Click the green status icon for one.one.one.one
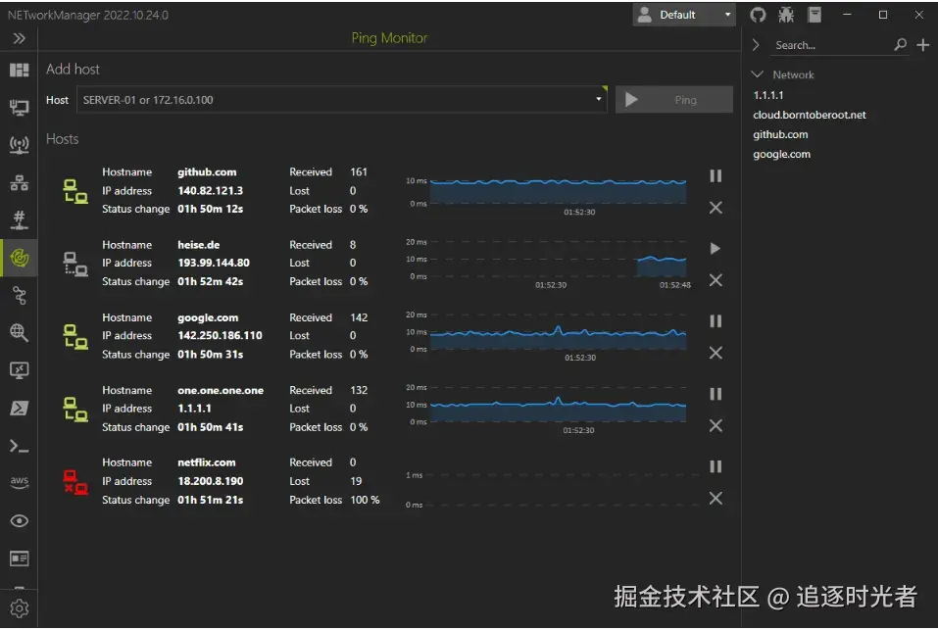 (x=75, y=410)
